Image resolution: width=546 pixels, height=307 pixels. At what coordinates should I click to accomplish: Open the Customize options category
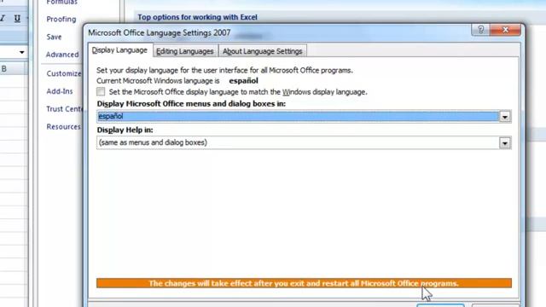tap(64, 73)
